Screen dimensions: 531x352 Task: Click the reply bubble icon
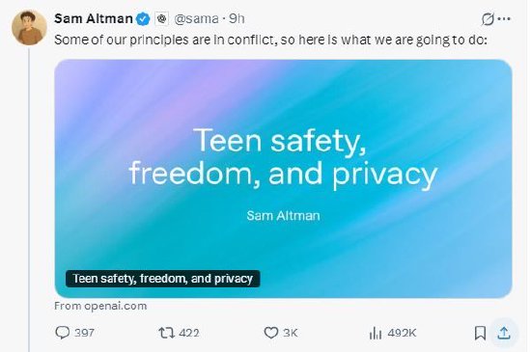click(x=63, y=333)
